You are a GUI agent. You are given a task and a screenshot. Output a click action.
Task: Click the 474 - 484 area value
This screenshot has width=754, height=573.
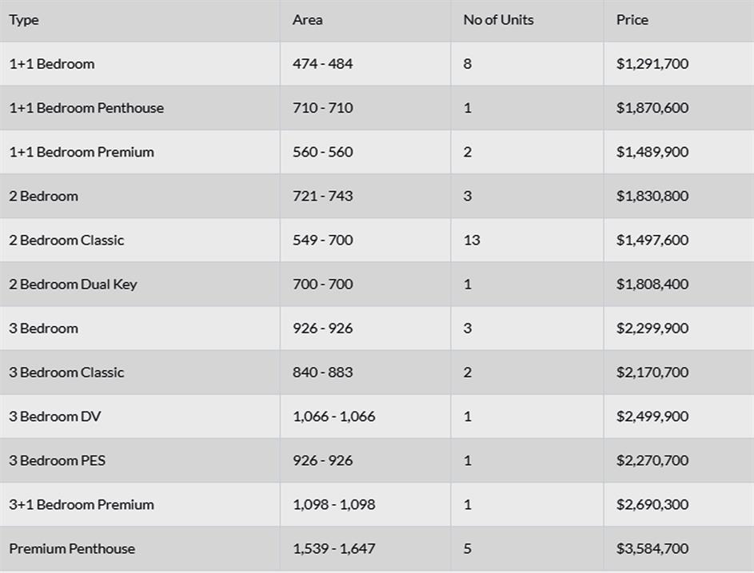click(322, 64)
